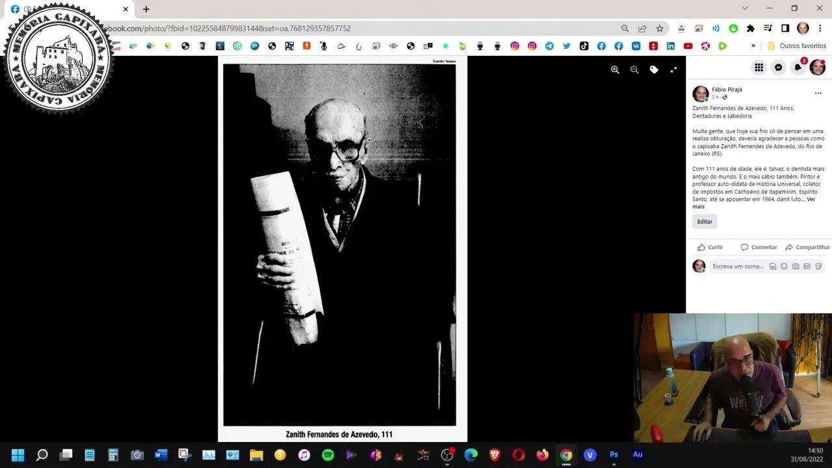Viewport: 832px width, 468px height.
Task: Open Messenger chats
Action: (x=778, y=68)
